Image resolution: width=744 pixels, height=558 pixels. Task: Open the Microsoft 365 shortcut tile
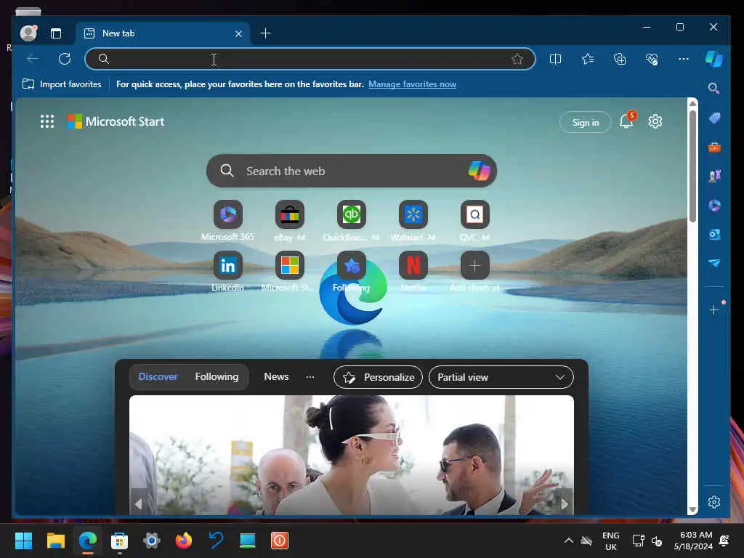(x=227, y=214)
